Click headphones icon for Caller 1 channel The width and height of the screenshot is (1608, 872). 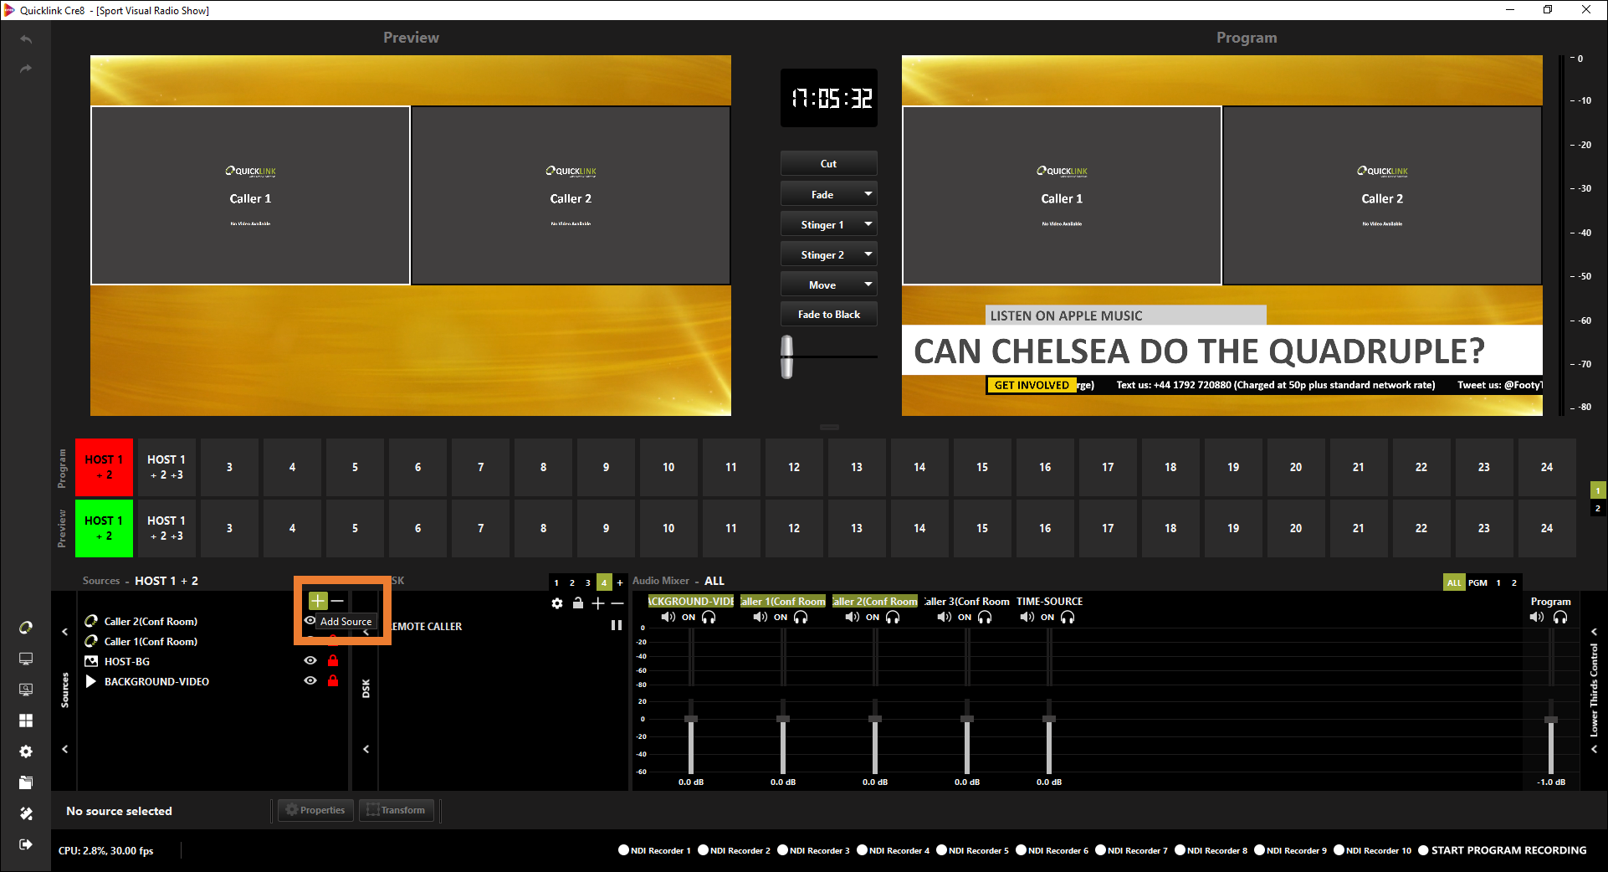pyautogui.click(x=801, y=618)
